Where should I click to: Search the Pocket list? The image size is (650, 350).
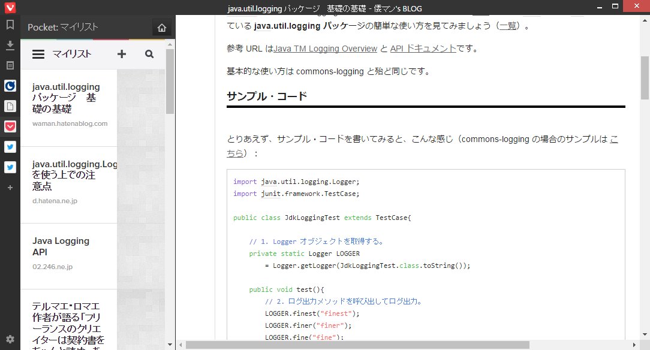coord(149,54)
